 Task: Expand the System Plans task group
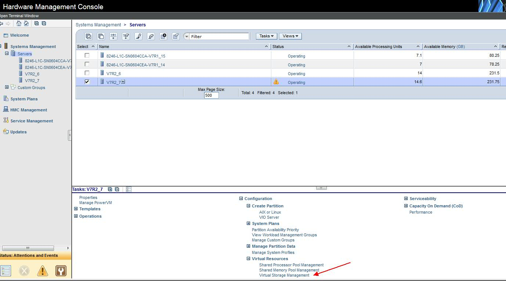(x=249, y=223)
